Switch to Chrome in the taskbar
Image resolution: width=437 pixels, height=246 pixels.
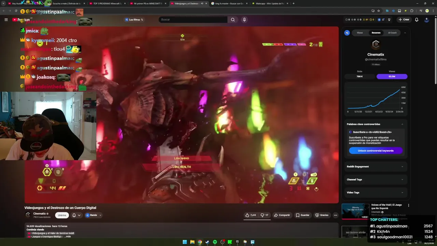(200, 242)
